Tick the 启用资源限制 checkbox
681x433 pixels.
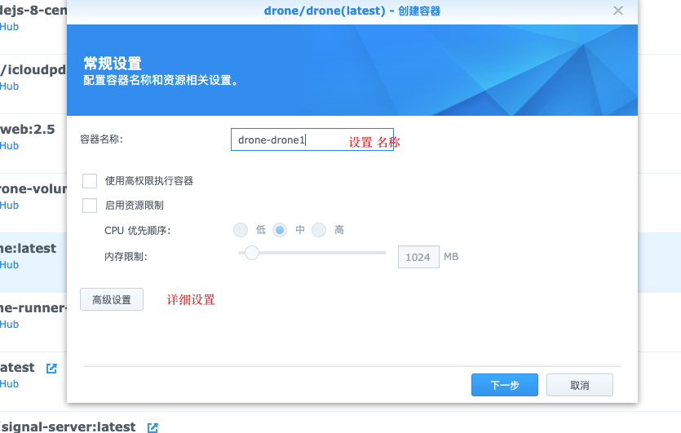coord(90,205)
